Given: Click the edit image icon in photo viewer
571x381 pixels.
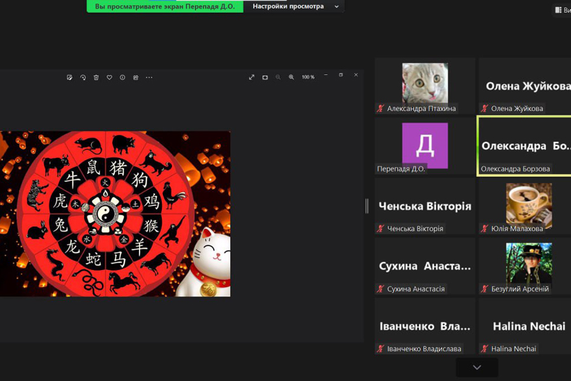Looking at the screenshot, I should (70, 77).
